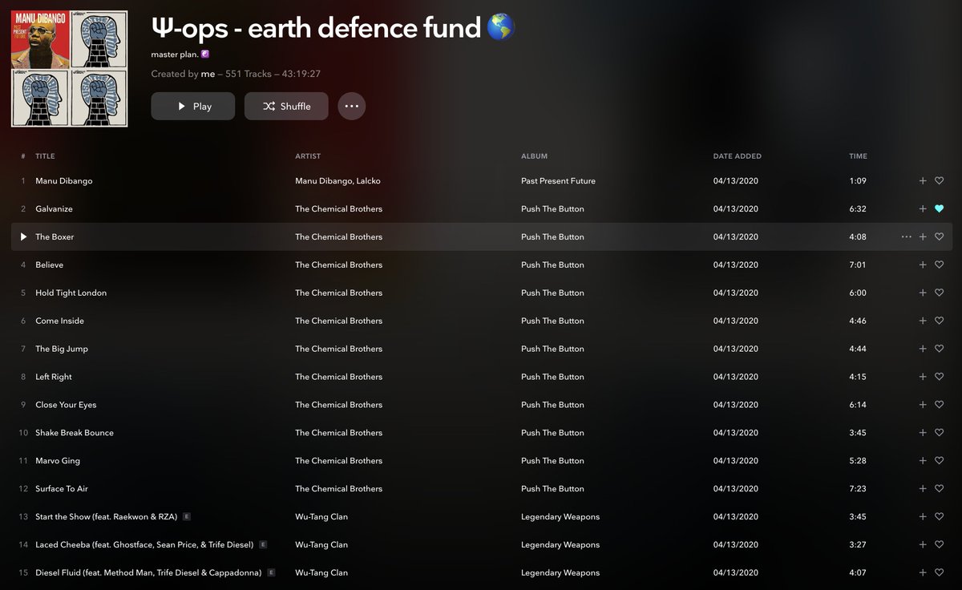Add Marvo Ging to a playlist
The width and height of the screenshot is (962, 590).
[x=923, y=461]
